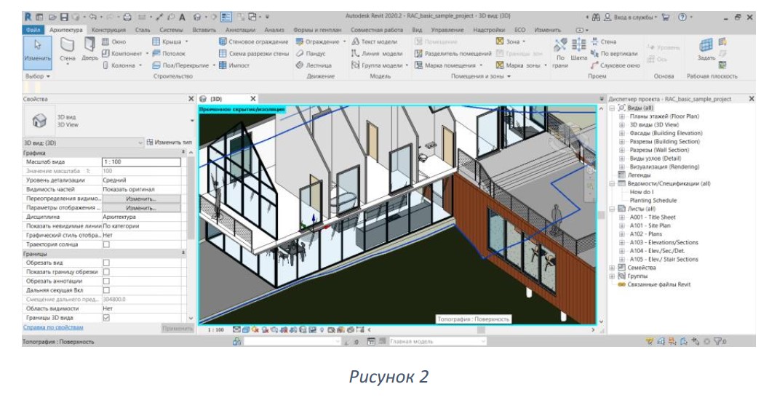Uncheck the Границы 3D вида checkbox
777x400 pixels.
tap(106, 318)
